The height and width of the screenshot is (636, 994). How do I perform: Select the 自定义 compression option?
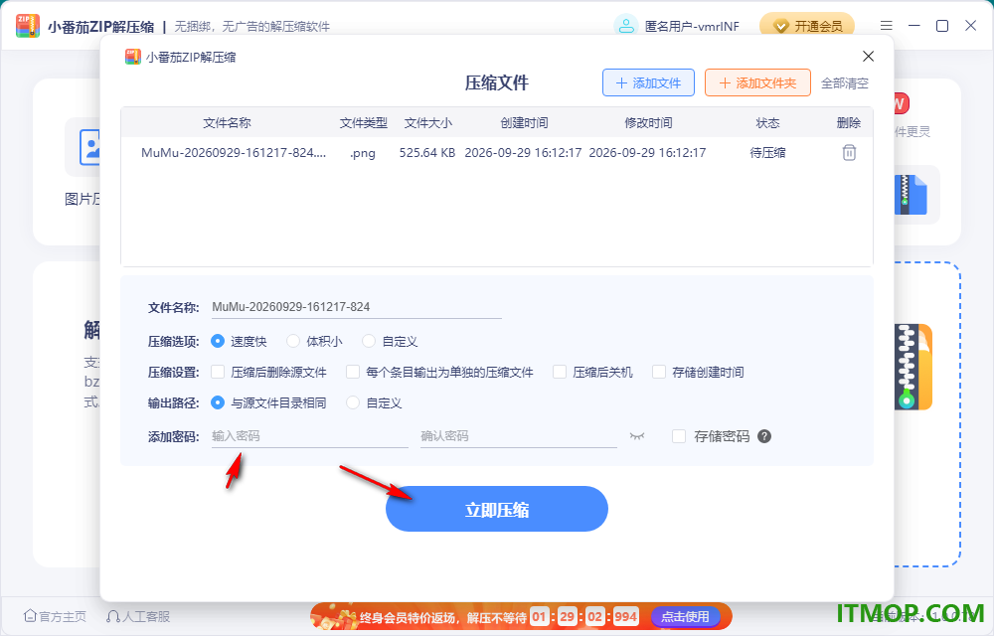[369, 341]
